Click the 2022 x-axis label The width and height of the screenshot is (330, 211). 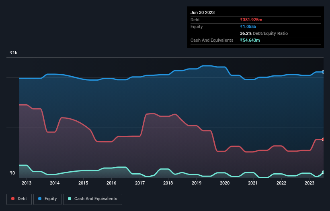point(281,183)
